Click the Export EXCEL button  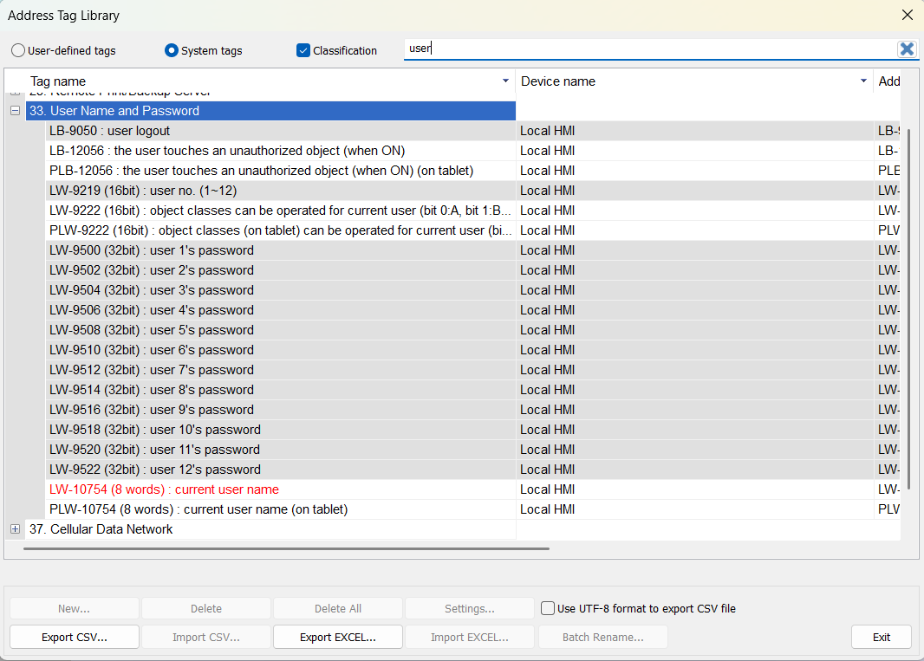(x=338, y=638)
